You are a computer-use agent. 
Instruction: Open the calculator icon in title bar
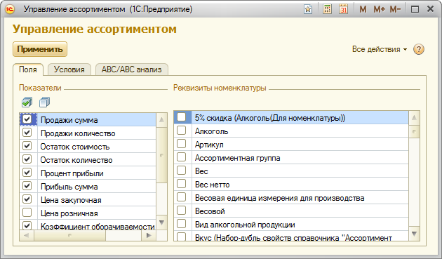(327, 9)
